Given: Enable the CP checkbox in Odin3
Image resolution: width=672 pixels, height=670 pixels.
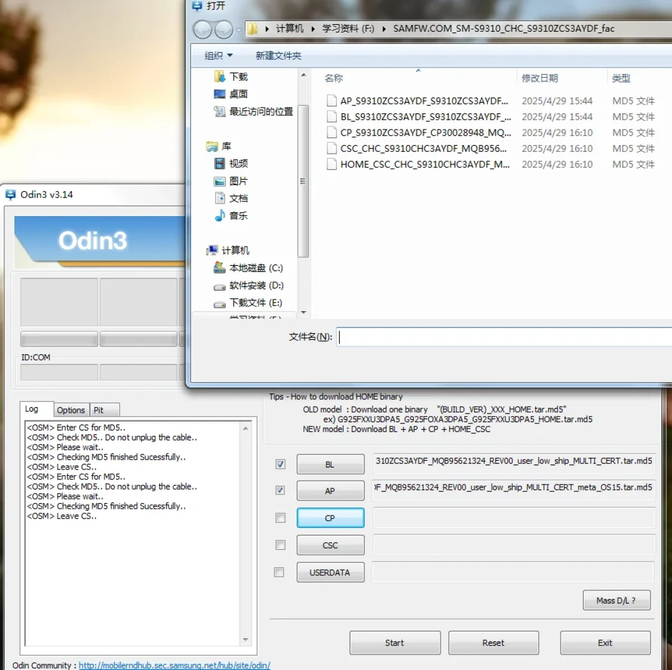Looking at the screenshot, I should pos(280,517).
